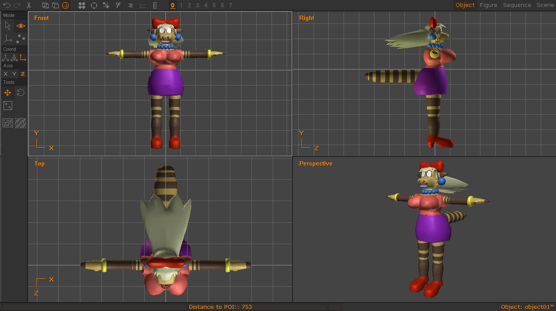556x311 pixels.
Task: Click the stylized F toolbar icon
Action: pyautogui.click(x=118, y=5)
